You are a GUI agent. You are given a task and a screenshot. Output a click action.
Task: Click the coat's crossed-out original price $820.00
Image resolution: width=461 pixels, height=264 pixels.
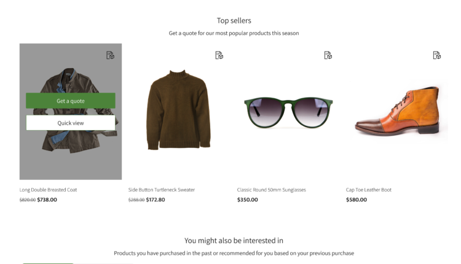click(27, 200)
